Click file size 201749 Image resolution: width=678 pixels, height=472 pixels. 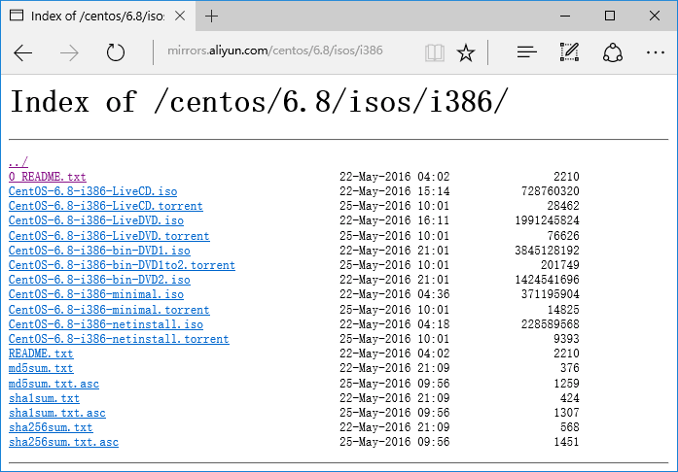click(560, 265)
